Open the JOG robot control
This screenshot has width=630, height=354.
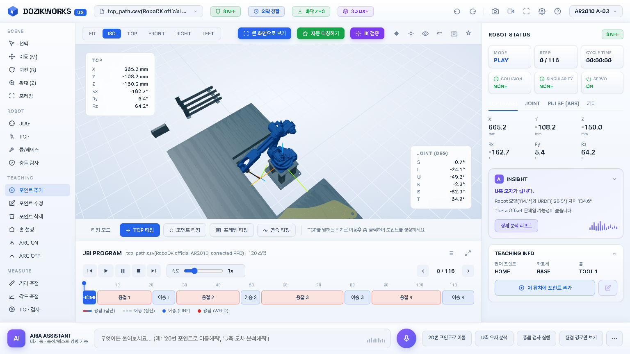[37, 123]
